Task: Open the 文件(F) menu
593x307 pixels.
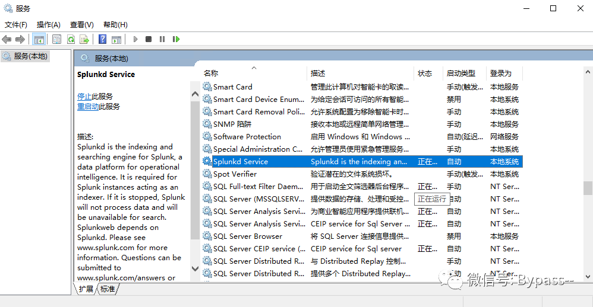Action: click(x=16, y=25)
